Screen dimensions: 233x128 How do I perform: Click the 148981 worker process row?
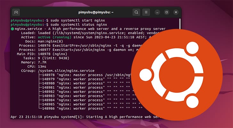point(85,87)
